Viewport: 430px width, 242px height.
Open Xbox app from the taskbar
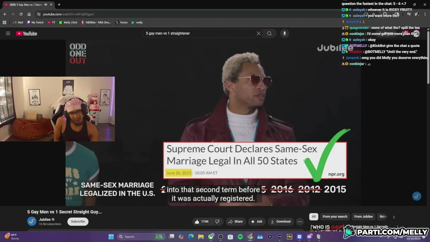(x=211, y=237)
